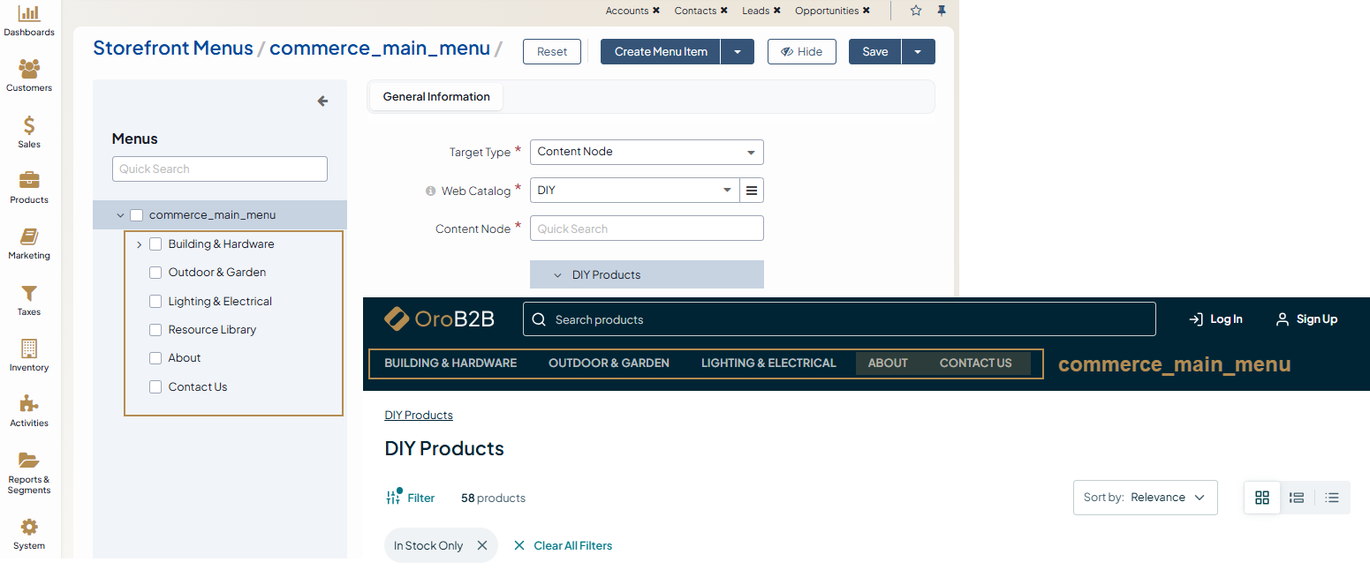Open LIGHTING & ELECTRICAL storefront menu
Image resolution: width=1370 pixels, height=577 pixels.
click(x=768, y=363)
